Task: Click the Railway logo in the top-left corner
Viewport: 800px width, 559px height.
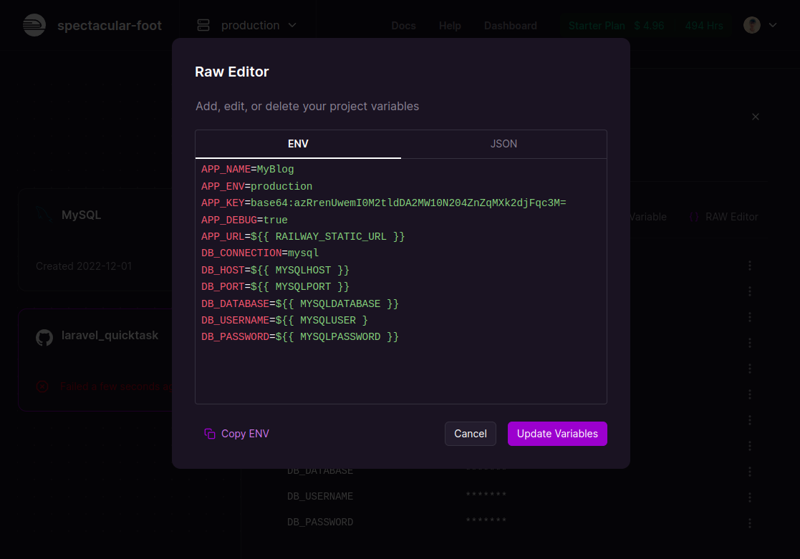Action: click(34, 24)
